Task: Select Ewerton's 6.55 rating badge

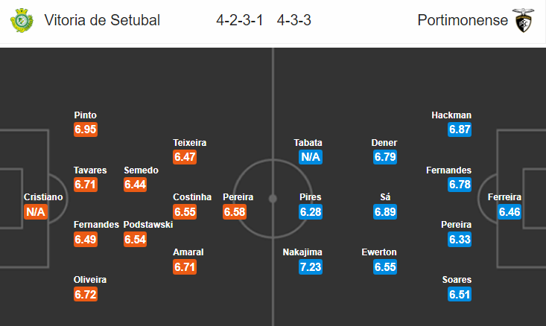Action: (x=385, y=267)
